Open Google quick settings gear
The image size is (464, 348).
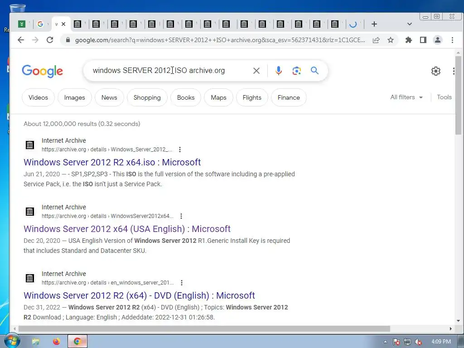(435, 71)
